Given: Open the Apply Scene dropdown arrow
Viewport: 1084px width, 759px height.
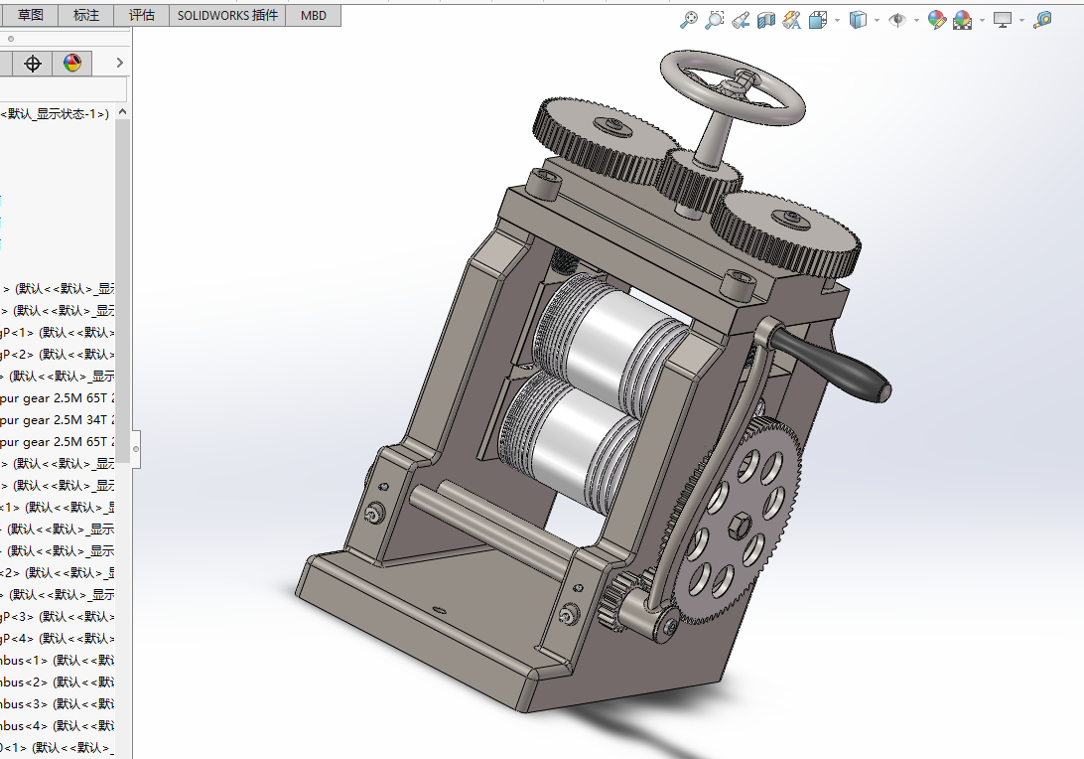Looking at the screenshot, I should point(982,20).
